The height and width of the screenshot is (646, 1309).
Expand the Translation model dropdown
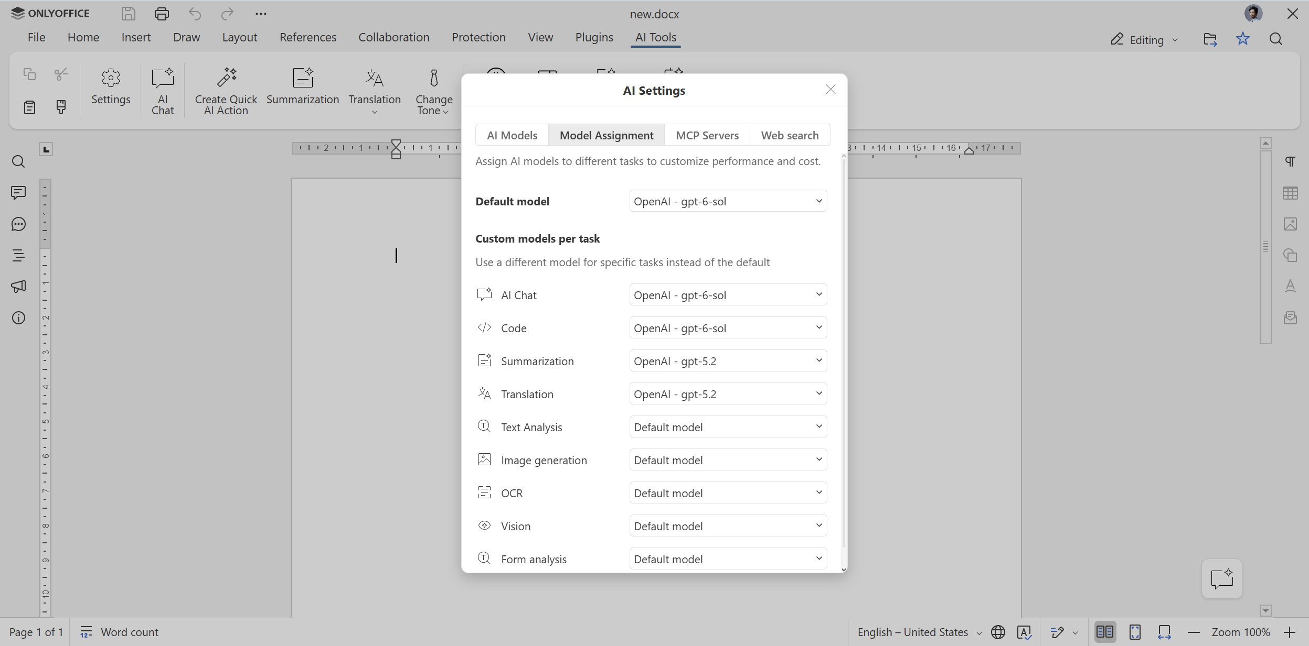coord(728,394)
